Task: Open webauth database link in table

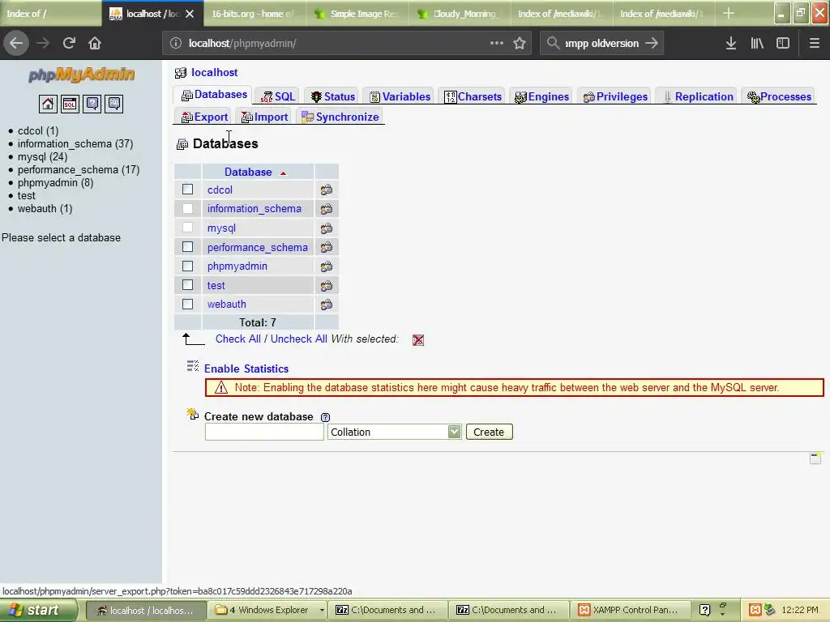Action: tap(227, 305)
